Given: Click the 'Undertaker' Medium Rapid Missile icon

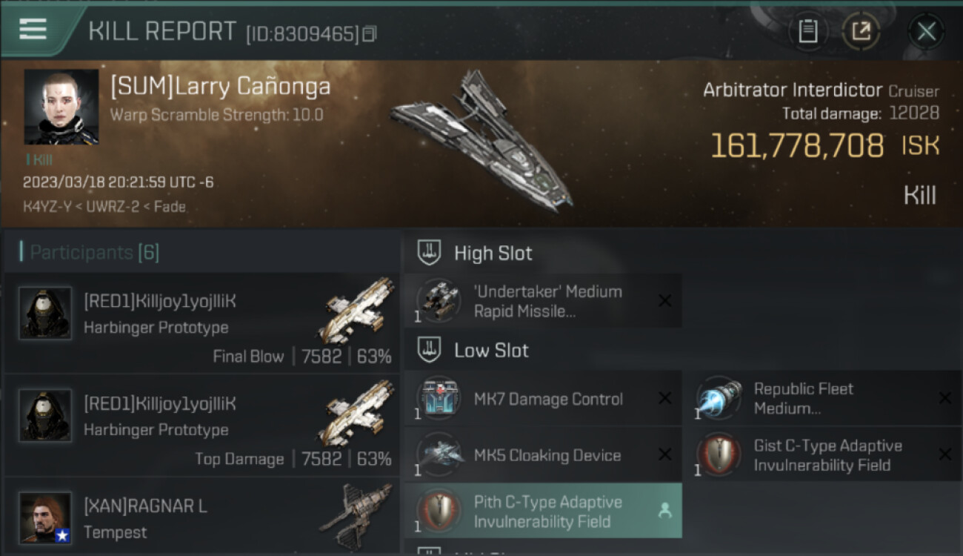Looking at the screenshot, I should pyautogui.click(x=439, y=301).
